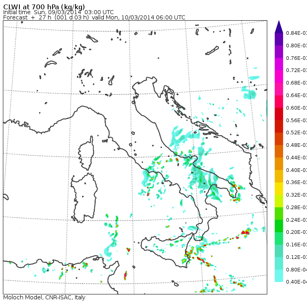Click the 0.20E-03 scale label

point(296,232)
